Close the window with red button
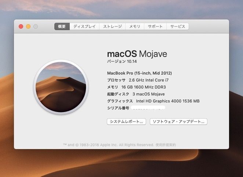The image size is (243, 177). (x=21, y=26)
